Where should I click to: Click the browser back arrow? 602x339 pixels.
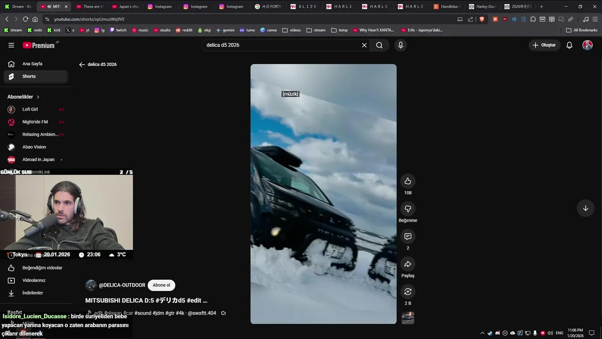click(x=7, y=19)
